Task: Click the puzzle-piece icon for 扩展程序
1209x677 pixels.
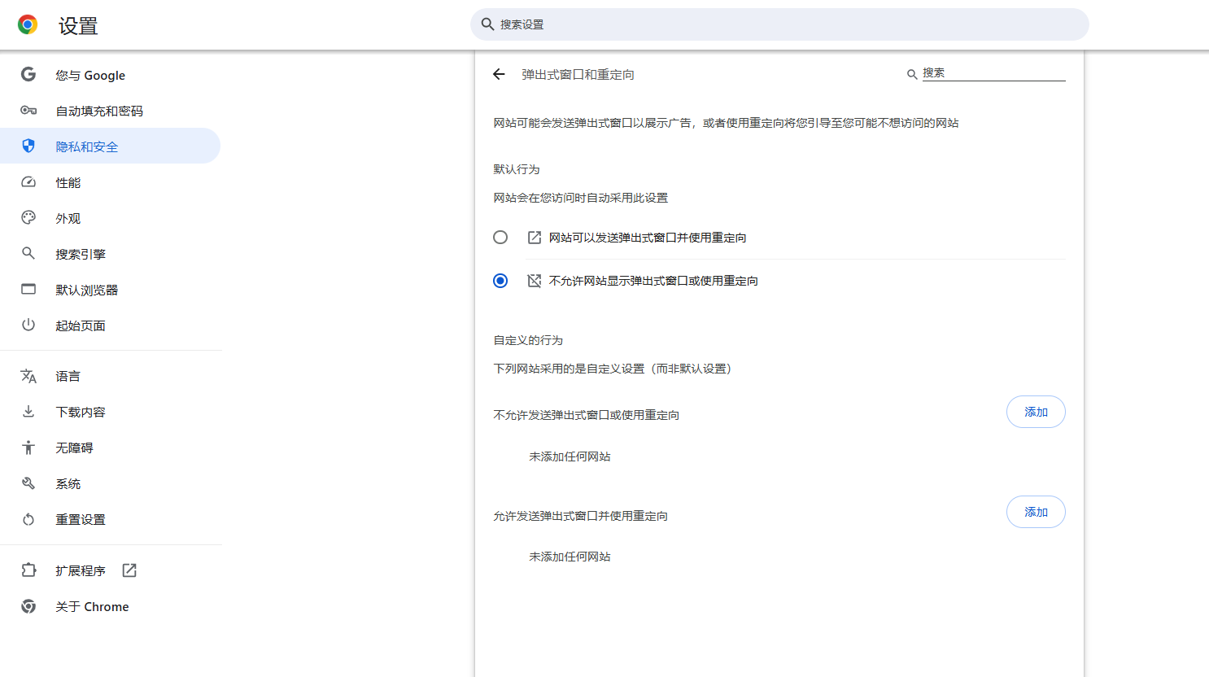Action: pos(28,570)
